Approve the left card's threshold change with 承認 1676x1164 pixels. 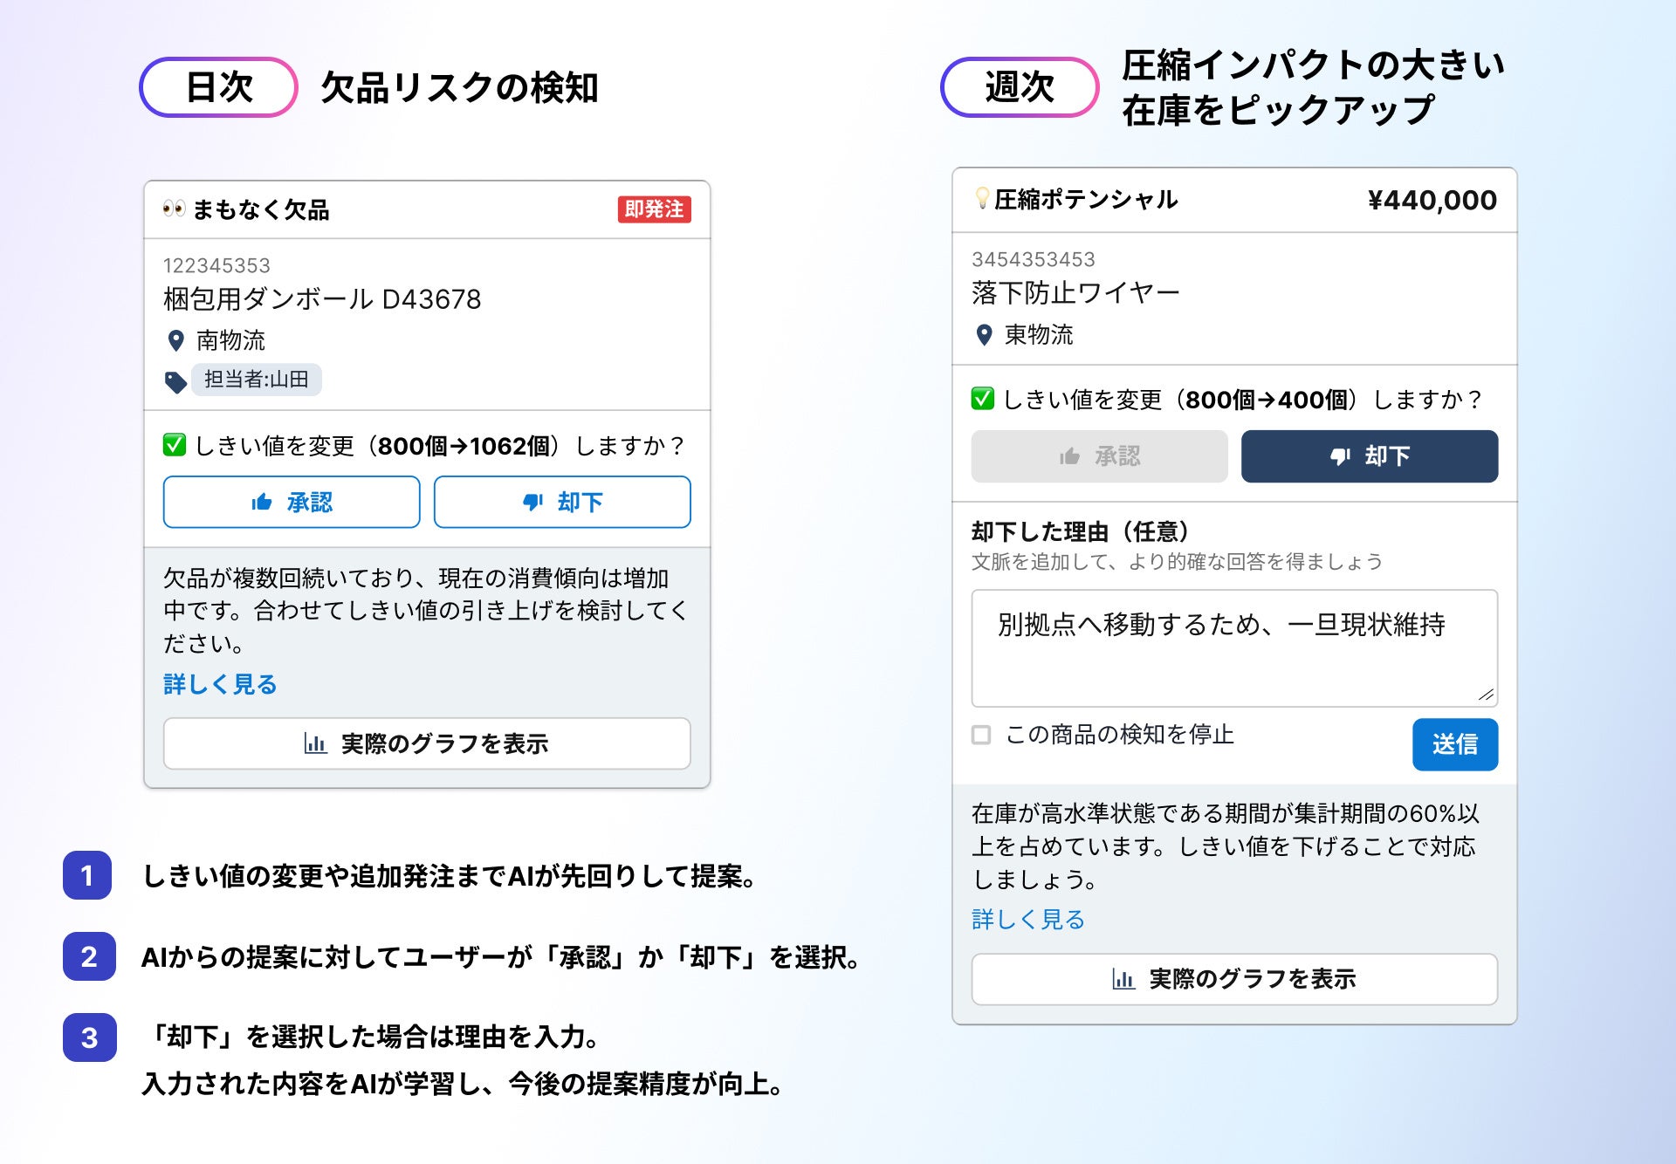coord(292,502)
